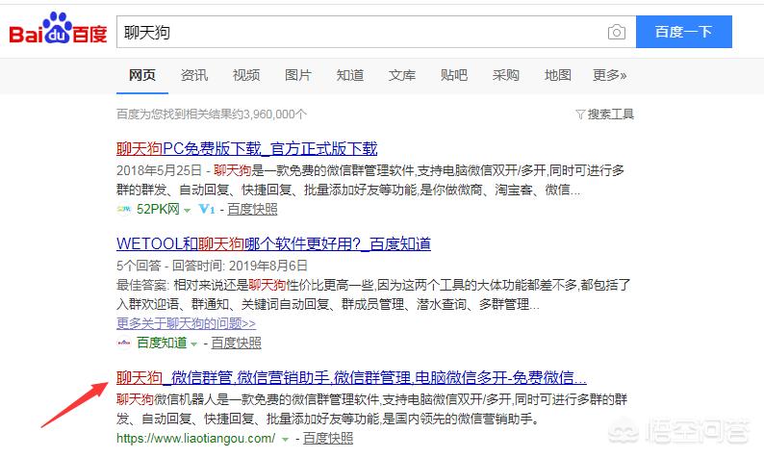Viewport: 764px width, 458px height.
Task: Open WETOOL和聊天狗哪个软件更好用 result
Action: pyautogui.click(x=273, y=244)
